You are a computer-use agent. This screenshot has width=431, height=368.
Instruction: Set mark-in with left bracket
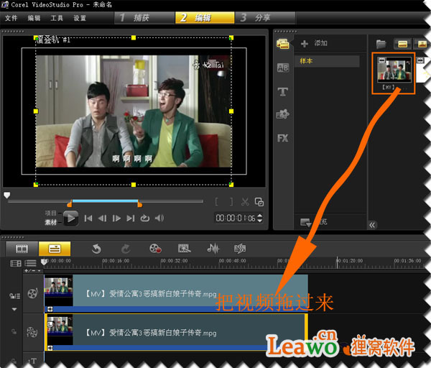[217, 202]
